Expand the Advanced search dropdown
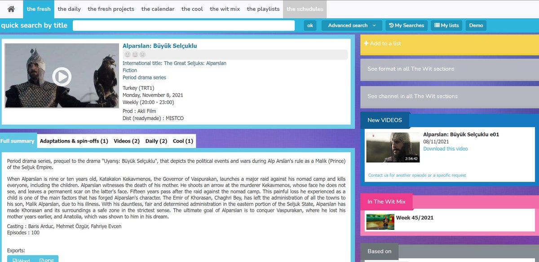 tap(352, 26)
